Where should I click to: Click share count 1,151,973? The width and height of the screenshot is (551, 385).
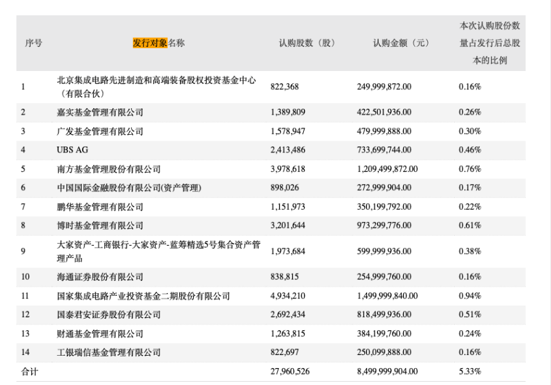pyautogui.click(x=288, y=207)
